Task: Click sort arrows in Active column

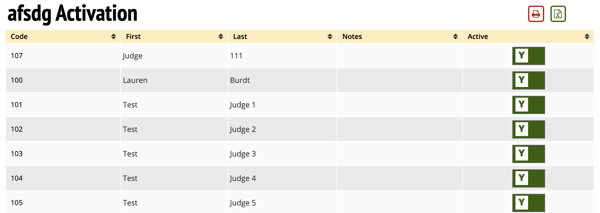Action: click(587, 36)
